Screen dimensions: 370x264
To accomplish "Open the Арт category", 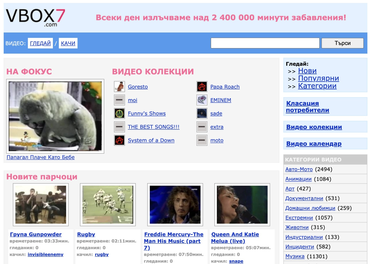I will [x=290, y=189].
